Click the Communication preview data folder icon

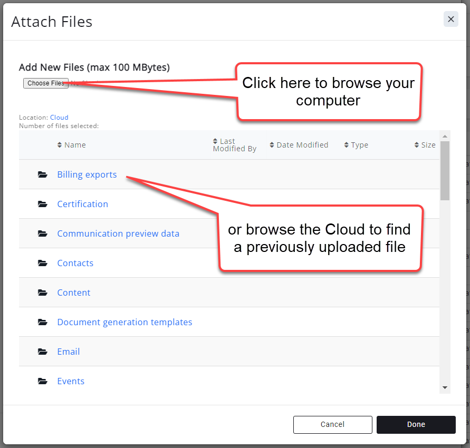pyautogui.click(x=43, y=234)
